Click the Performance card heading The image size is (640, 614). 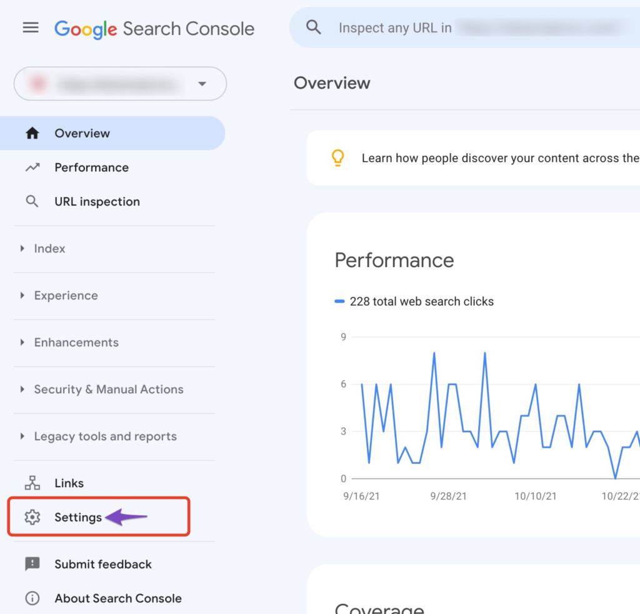(394, 261)
